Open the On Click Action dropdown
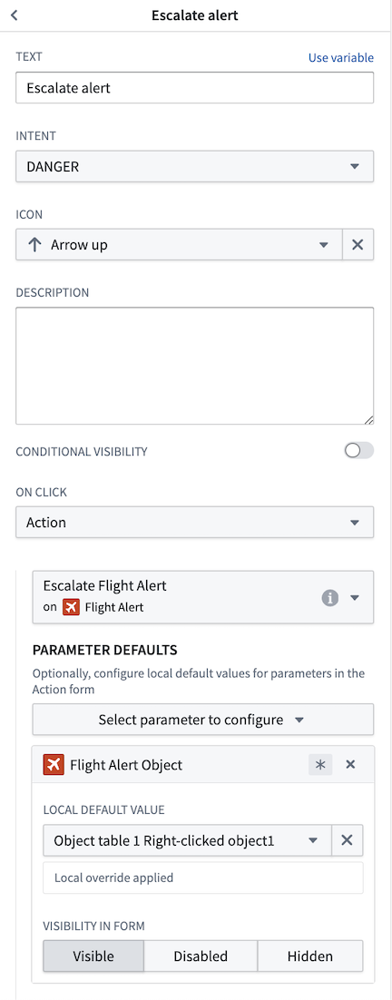Screen dimensions: 392x1000 tap(194, 523)
